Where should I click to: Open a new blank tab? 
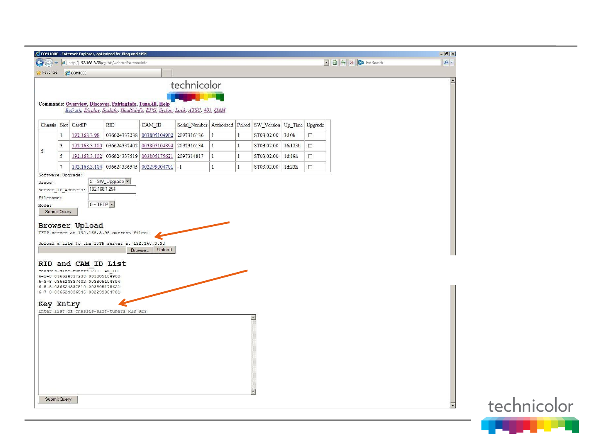coord(167,73)
